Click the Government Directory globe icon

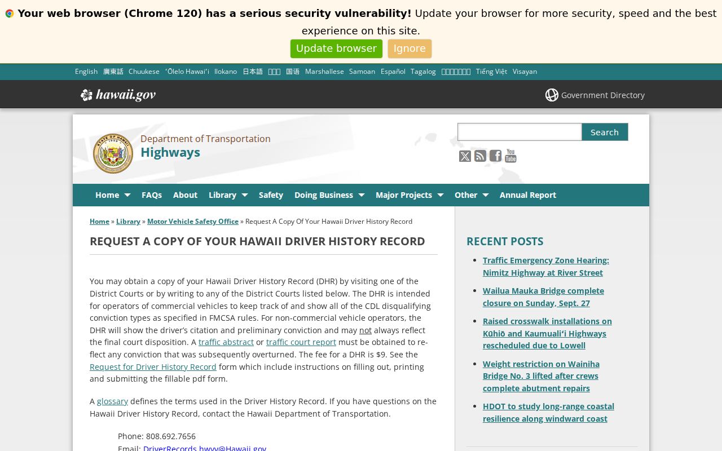(x=552, y=95)
